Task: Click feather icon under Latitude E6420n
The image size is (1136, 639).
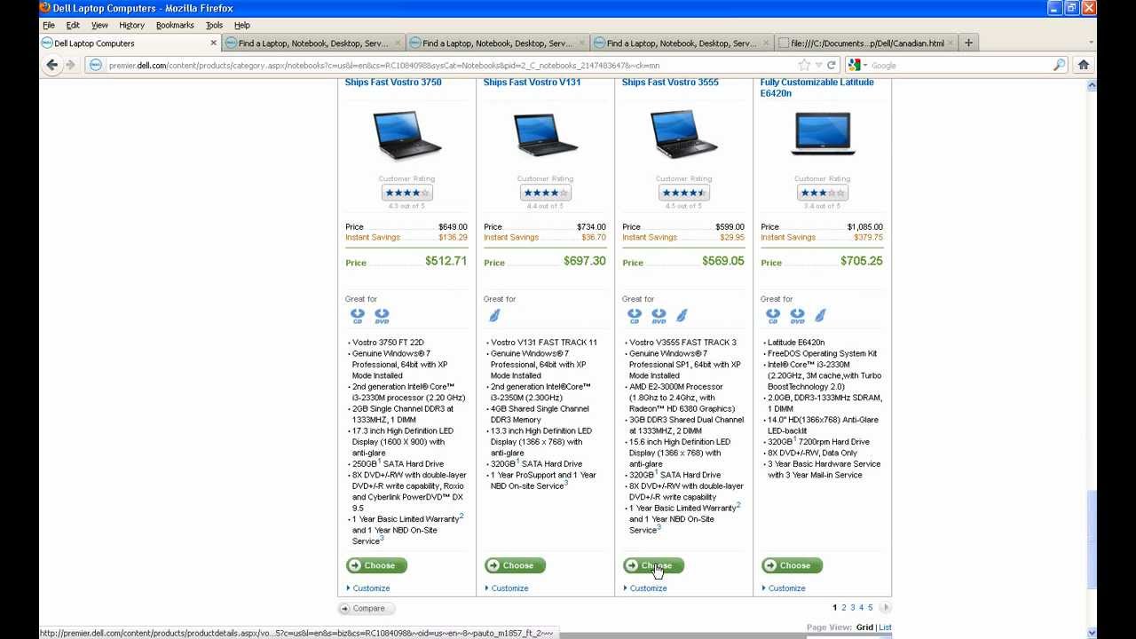Action: [x=820, y=315]
